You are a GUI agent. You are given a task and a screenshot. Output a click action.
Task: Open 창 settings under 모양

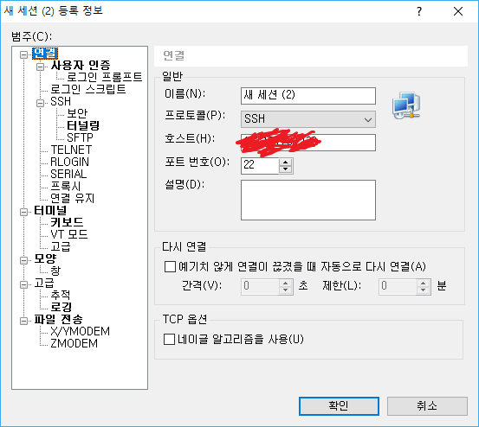click(55, 271)
